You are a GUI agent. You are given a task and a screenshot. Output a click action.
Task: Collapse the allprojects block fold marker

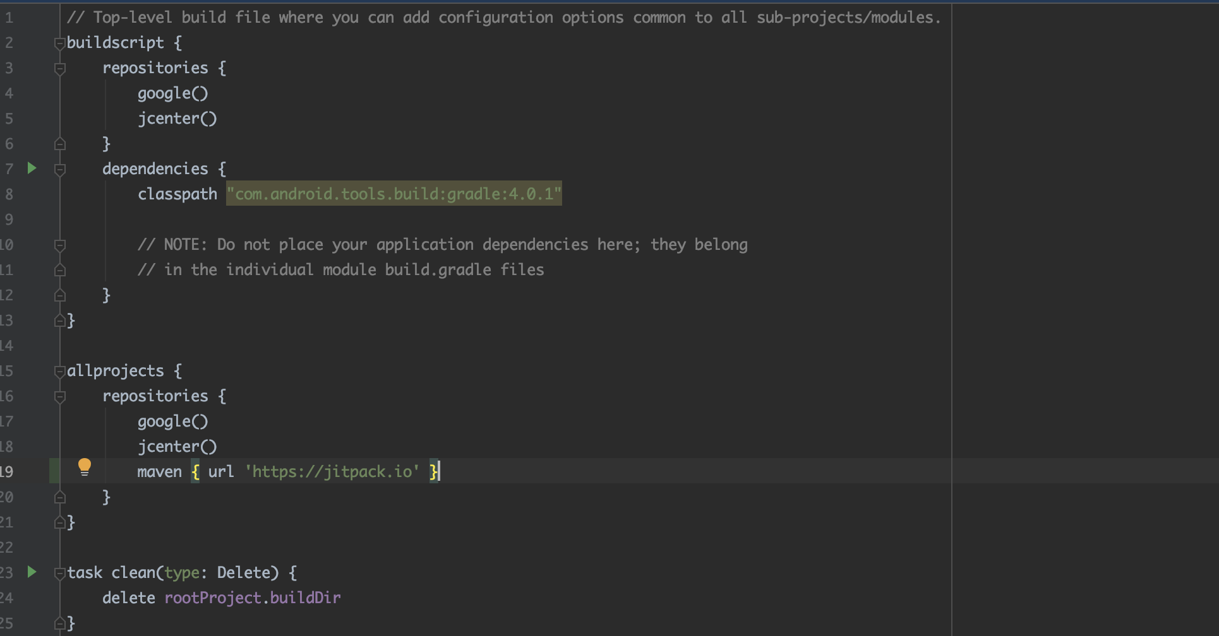coord(60,372)
